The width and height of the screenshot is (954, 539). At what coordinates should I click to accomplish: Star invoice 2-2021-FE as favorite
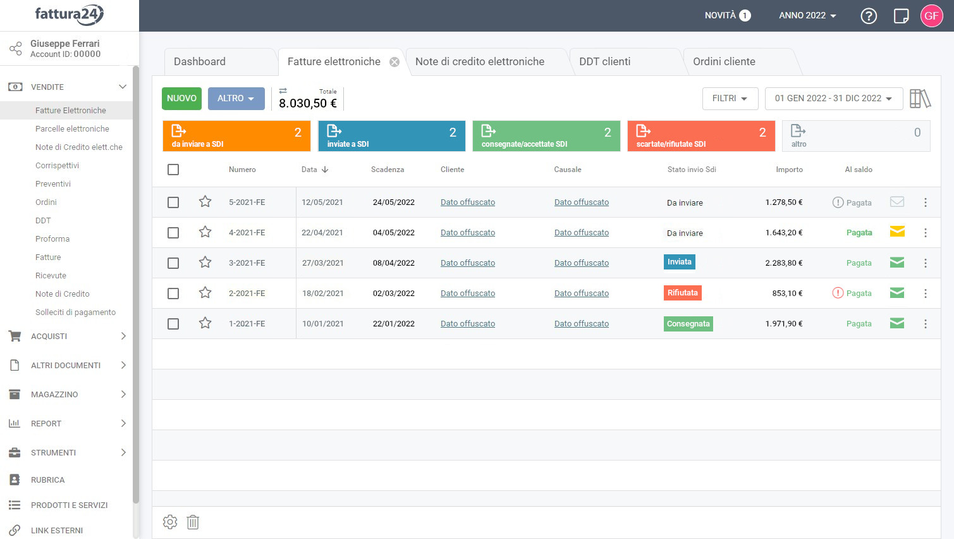pyautogui.click(x=205, y=293)
